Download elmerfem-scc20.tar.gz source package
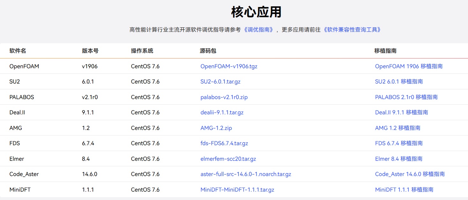 [228, 159]
